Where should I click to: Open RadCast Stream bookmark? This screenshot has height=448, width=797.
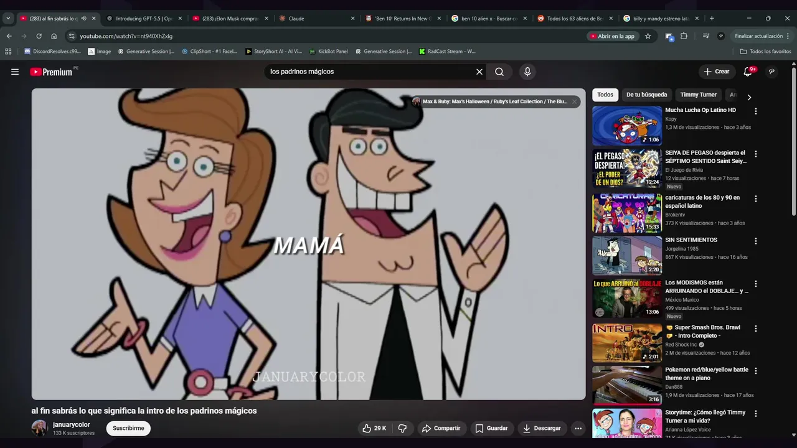tap(447, 52)
